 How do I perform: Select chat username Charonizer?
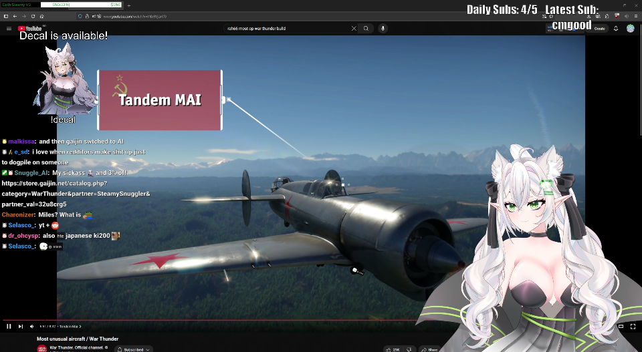tap(18, 214)
